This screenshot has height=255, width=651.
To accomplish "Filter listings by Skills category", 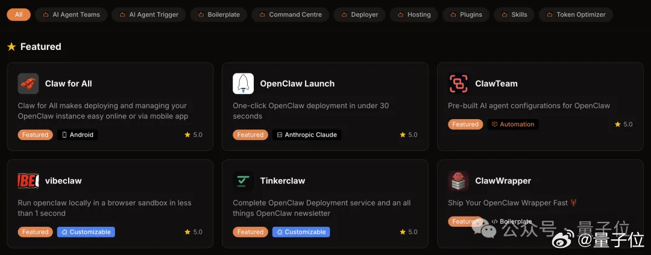I will pyautogui.click(x=514, y=14).
